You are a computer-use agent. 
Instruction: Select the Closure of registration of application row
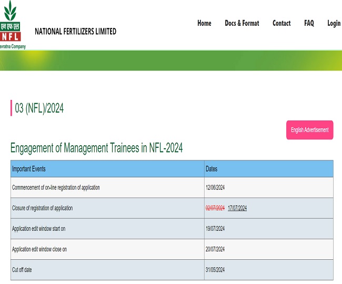(x=42, y=208)
